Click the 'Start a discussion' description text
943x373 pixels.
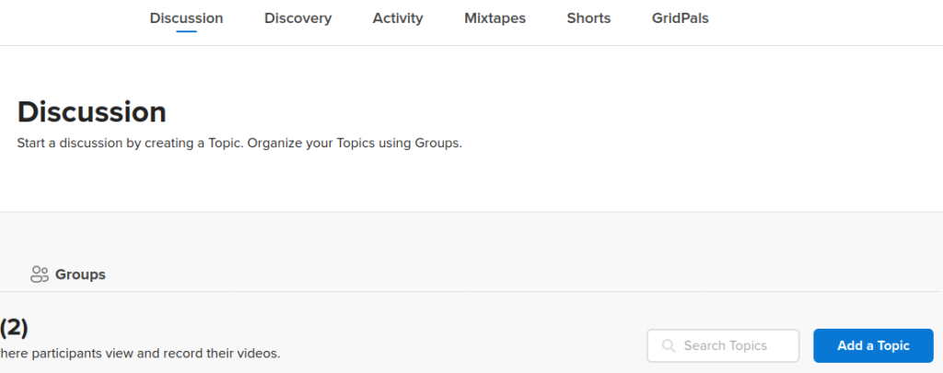[239, 145]
